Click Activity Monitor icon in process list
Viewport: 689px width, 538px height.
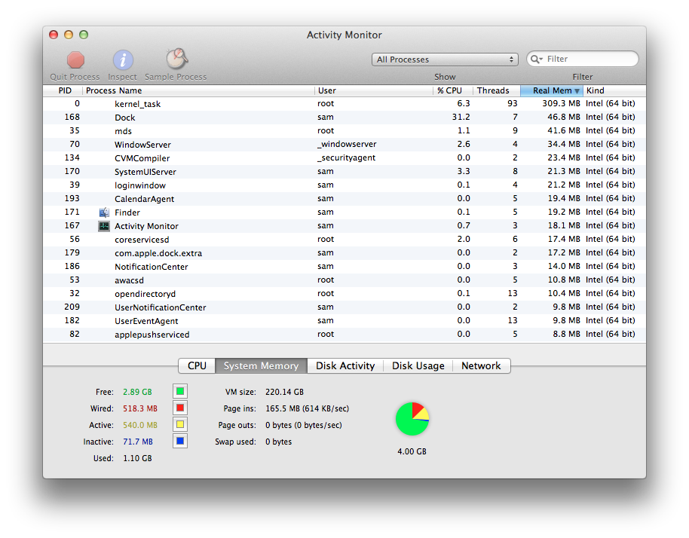pos(104,226)
